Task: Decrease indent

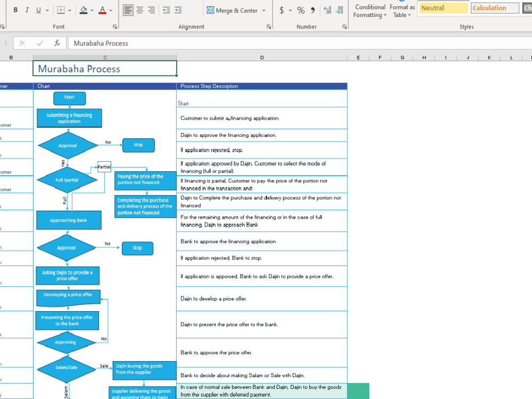Action: click(x=166, y=10)
